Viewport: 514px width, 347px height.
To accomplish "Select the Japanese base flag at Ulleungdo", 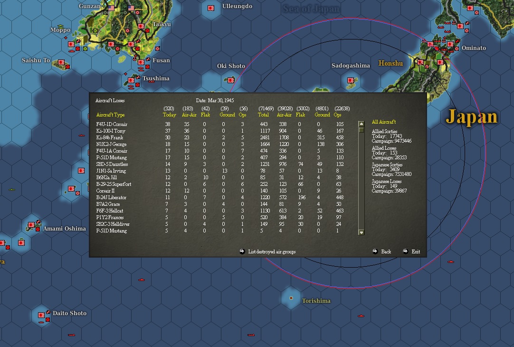I will pos(211,8).
